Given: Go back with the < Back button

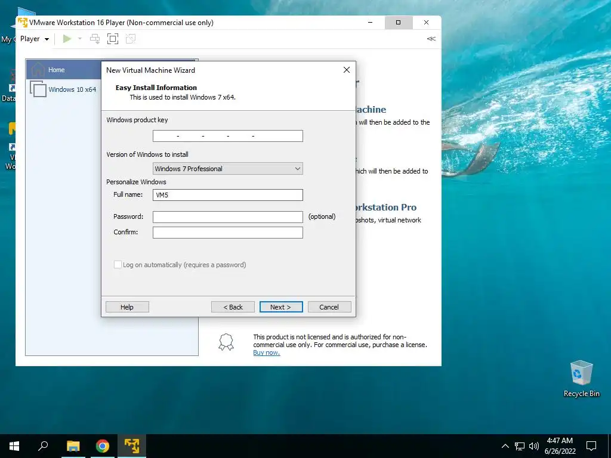Looking at the screenshot, I should point(233,307).
